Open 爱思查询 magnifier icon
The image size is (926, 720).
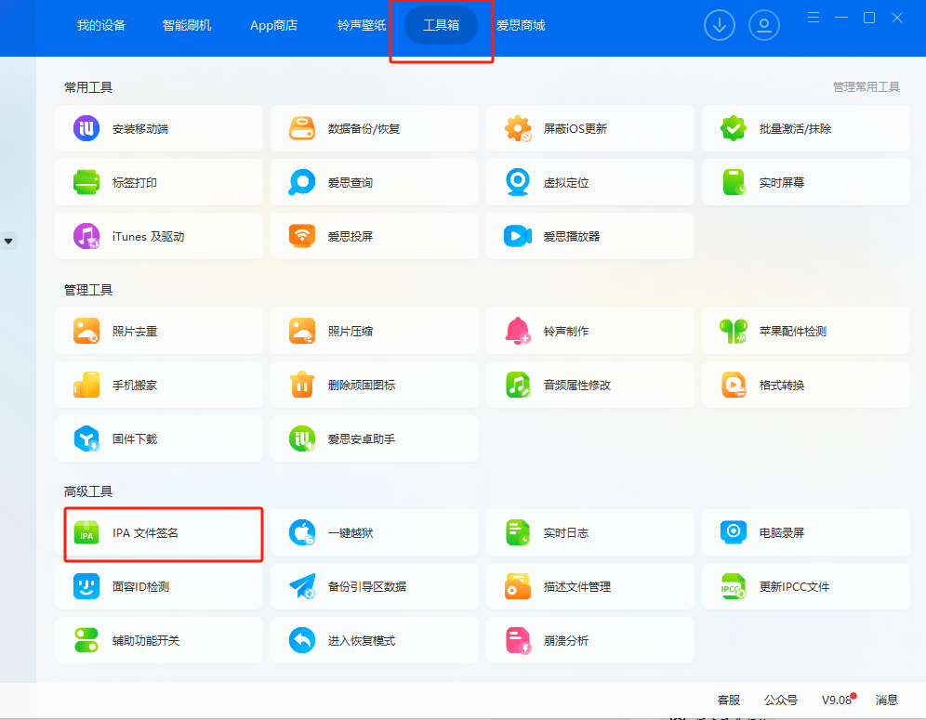tap(302, 182)
